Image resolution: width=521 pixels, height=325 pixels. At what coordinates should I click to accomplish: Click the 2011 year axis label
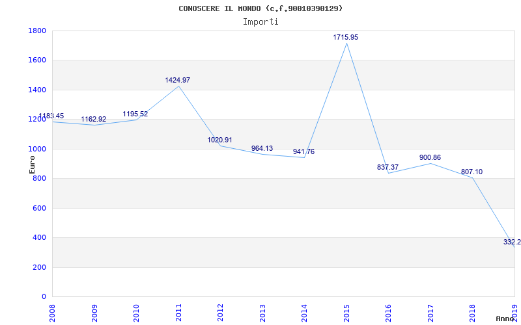[x=178, y=313]
